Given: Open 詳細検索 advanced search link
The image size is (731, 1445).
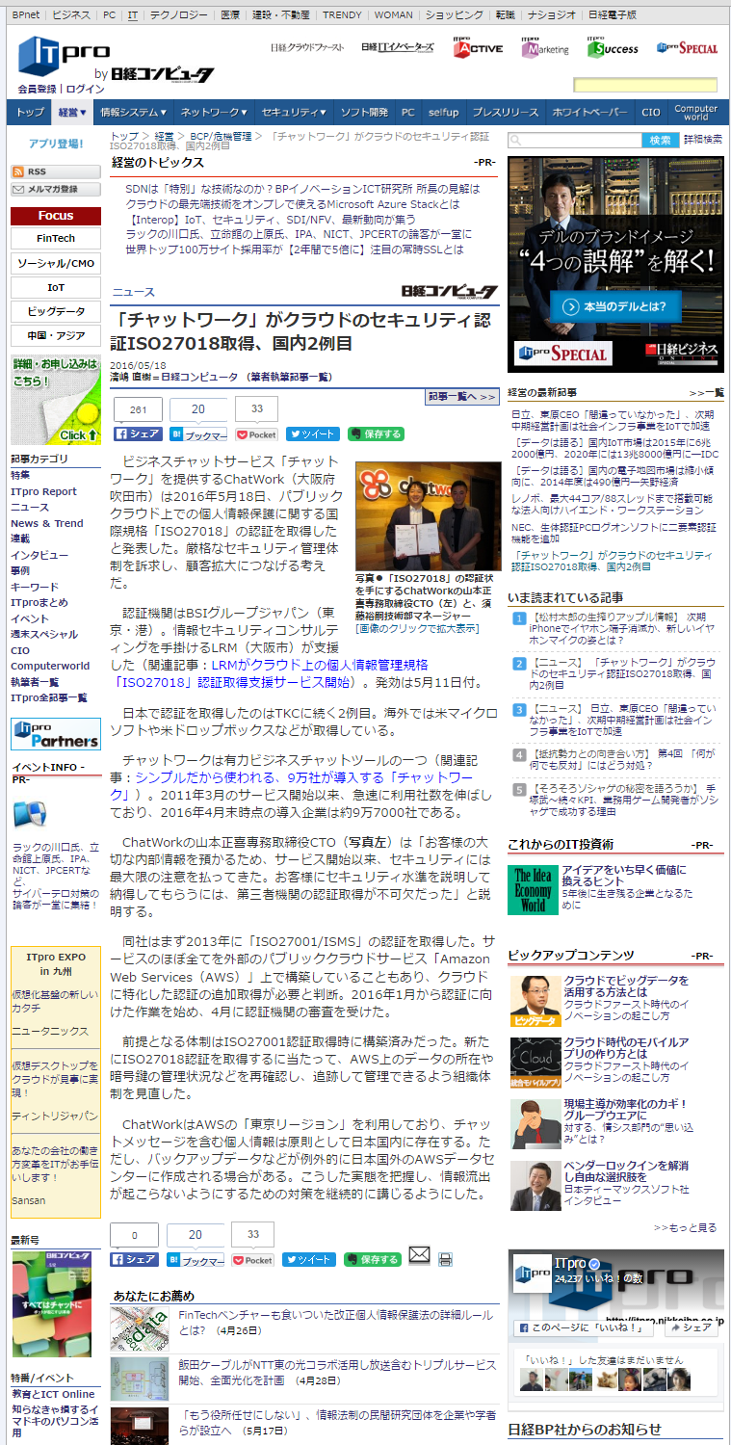Looking at the screenshot, I should (x=703, y=140).
